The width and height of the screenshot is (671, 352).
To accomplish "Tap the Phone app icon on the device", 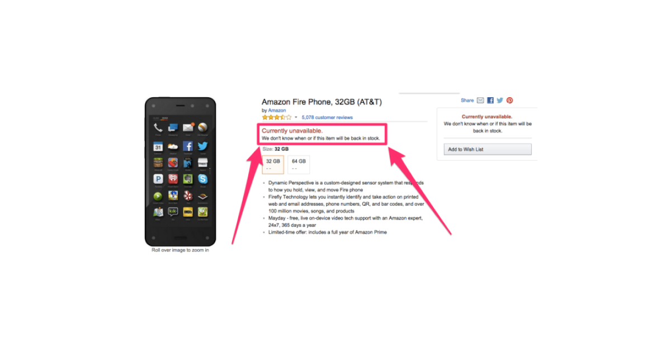I will tap(158, 129).
